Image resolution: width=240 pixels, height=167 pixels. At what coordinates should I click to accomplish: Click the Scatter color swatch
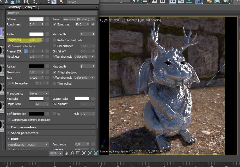(x=82, y=98)
